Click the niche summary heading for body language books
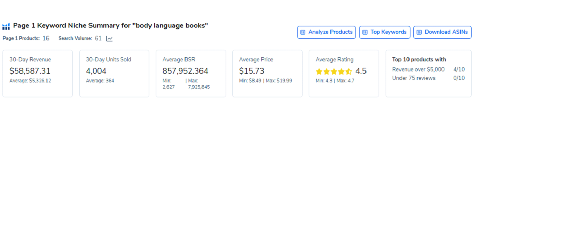This screenshot has width=577, height=236. (110, 26)
